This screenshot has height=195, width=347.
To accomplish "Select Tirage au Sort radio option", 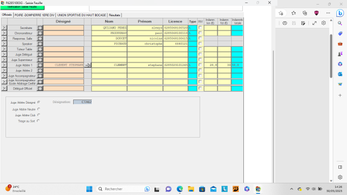I will [38, 121].
